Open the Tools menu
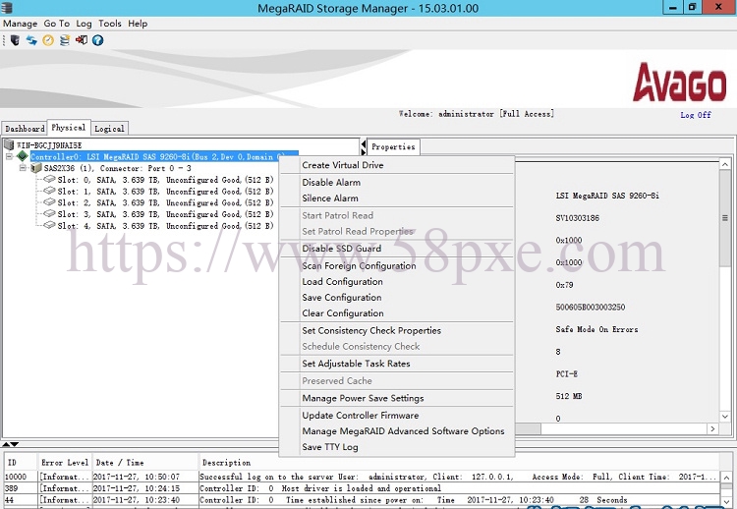The height and width of the screenshot is (509, 737). coord(109,24)
